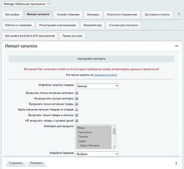Screen dimensions: 184x169
Task: Toggle Не выгружать пустые категории checkbox
Action: [x=76, y=99]
